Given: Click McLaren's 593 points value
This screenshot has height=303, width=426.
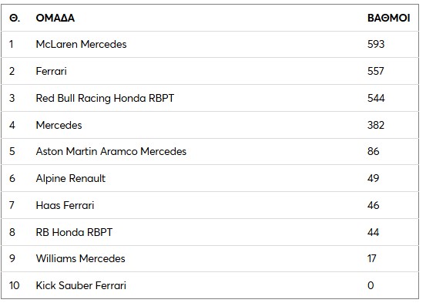Looking at the screenshot, I should pos(376,44).
